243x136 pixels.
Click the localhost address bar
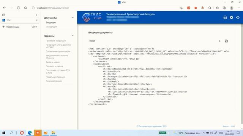point(53,8)
